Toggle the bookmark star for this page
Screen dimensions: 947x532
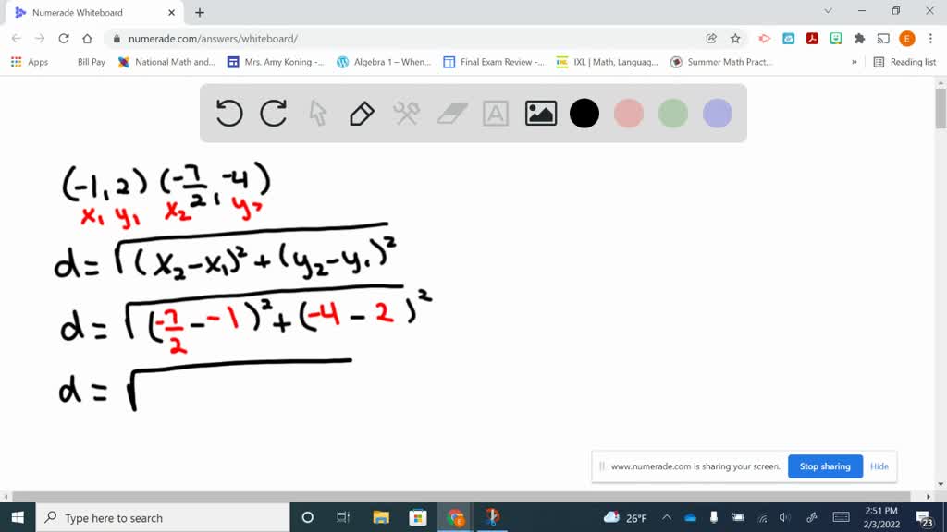coord(733,39)
